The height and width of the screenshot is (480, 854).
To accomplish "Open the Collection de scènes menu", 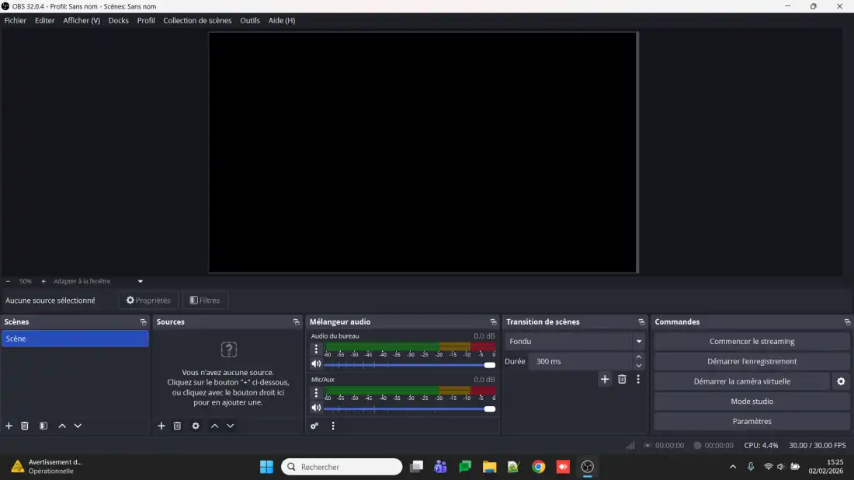I will (197, 21).
